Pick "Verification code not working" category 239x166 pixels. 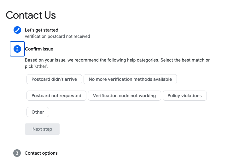(x=124, y=96)
